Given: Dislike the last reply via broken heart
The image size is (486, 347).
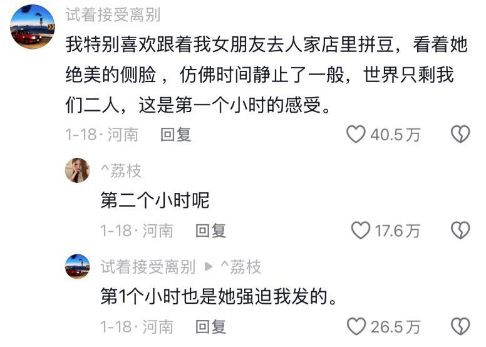Looking at the screenshot, I should (x=460, y=326).
